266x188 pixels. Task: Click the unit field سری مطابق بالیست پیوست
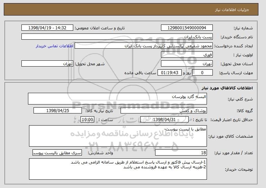57,152
